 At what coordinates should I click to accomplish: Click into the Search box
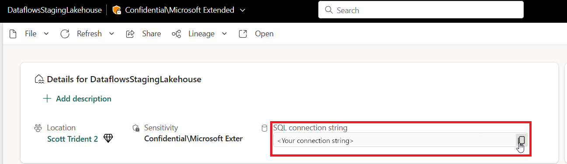pyautogui.click(x=421, y=10)
